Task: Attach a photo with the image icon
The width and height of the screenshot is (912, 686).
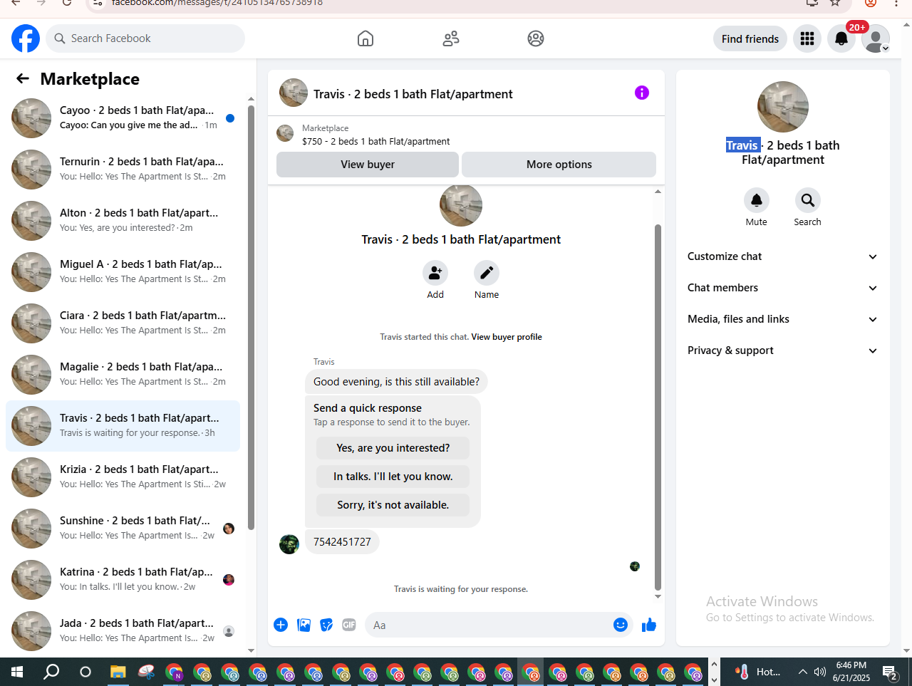Action: pyautogui.click(x=304, y=625)
